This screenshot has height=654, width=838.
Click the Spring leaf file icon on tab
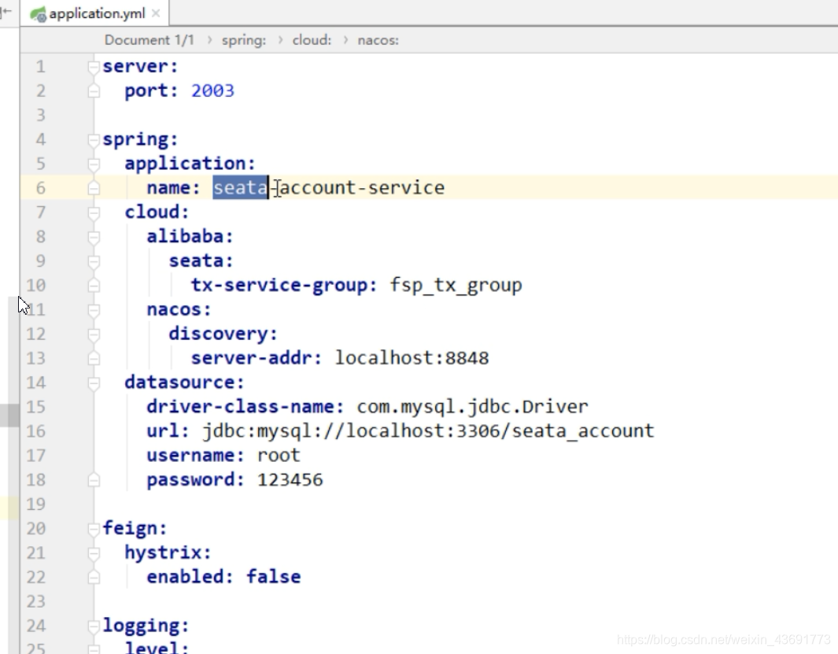click(x=38, y=14)
